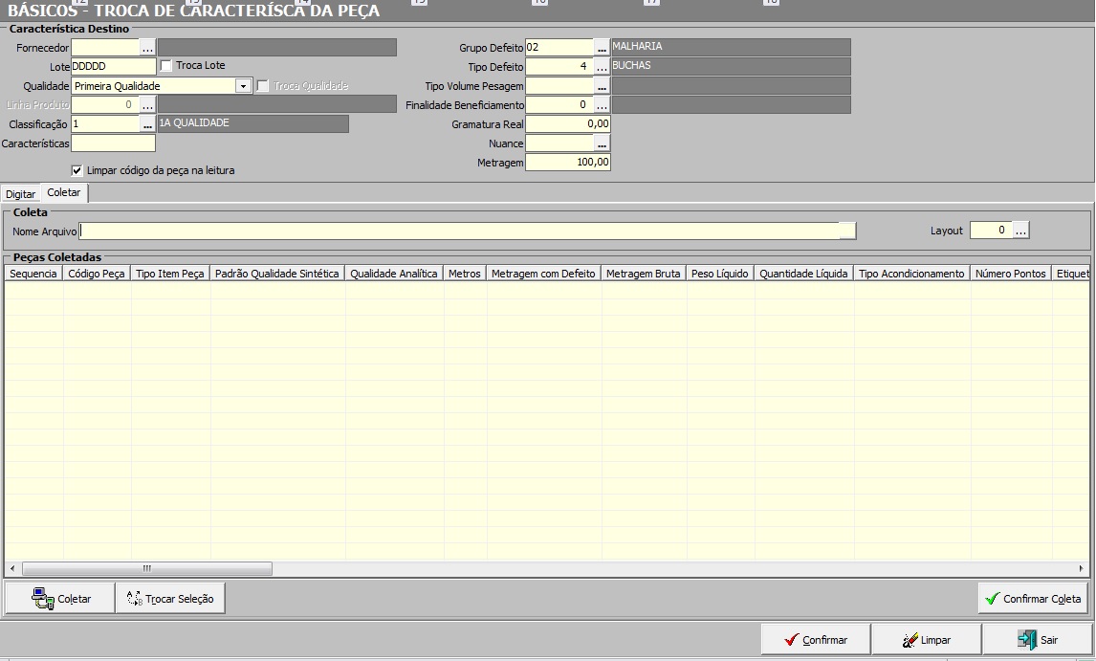The image size is (1096, 661).
Task: Click Confirmar button with red checkmark
Action: (x=815, y=640)
